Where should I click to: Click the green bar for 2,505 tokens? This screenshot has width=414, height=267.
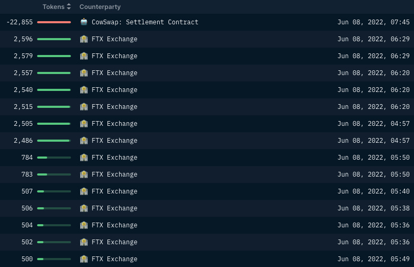coord(54,124)
